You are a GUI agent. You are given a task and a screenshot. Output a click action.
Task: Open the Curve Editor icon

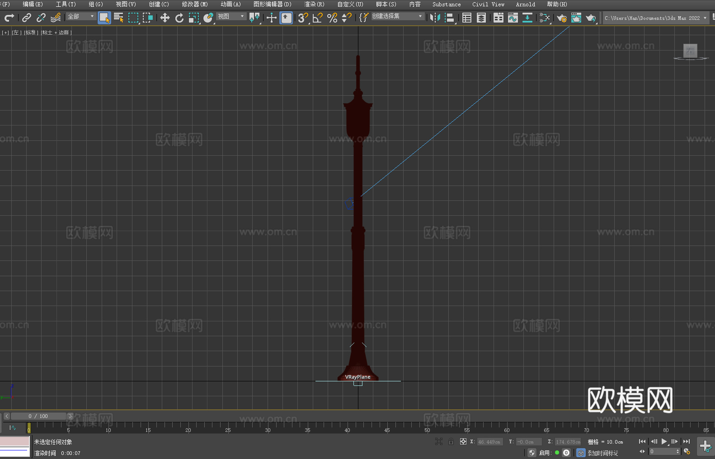(513, 18)
